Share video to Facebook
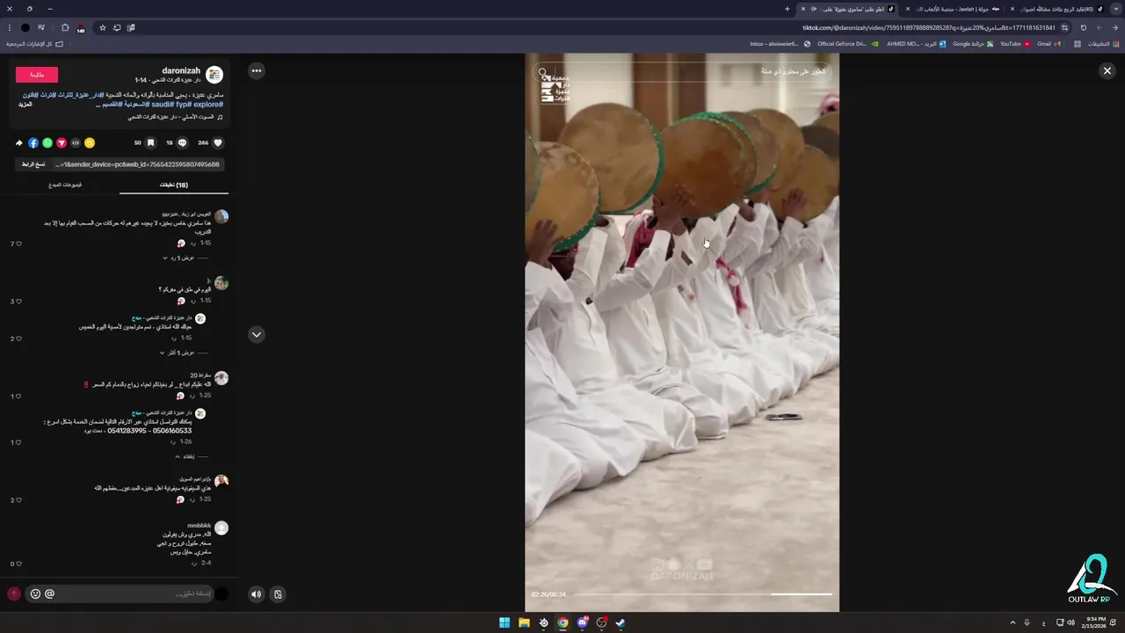 [33, 142]
